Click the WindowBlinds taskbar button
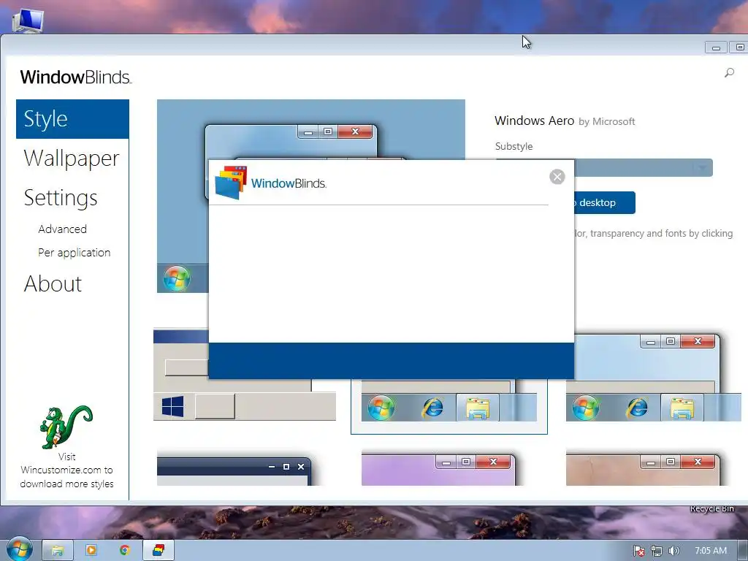This screenshot has width=748, height=561. (x=159, y=551)
